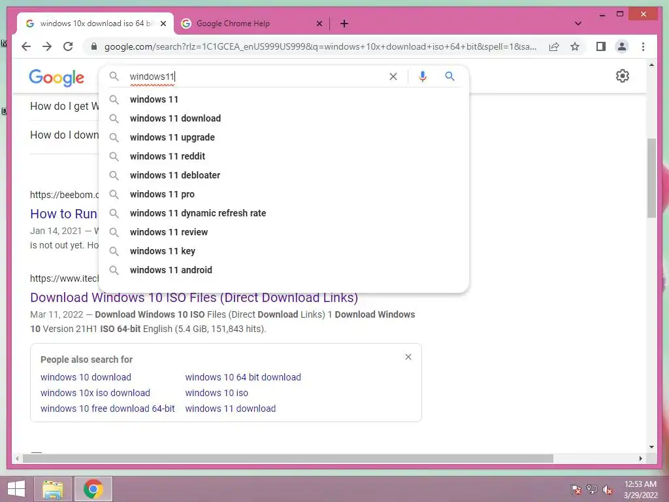Click the Chrome taskbar icon
Viewport: 669px width, 502px height.
point(93,489)
